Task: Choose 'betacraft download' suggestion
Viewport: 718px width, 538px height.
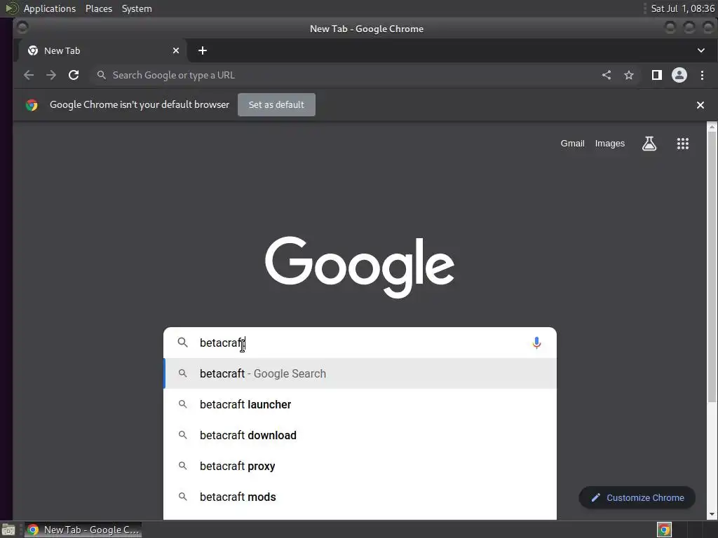Action: click(x=360, y=435)
